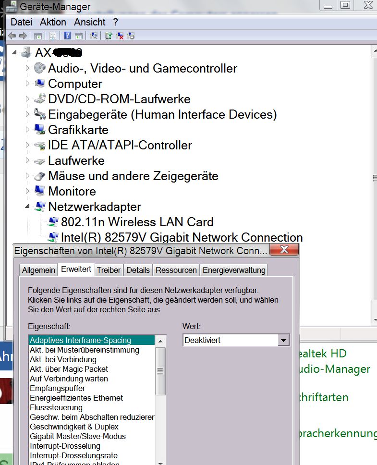Screen dimensions: 377x465
Task: Expand DVD/CD-ROM-Laufwerke
Action: [x=27, y=99]
